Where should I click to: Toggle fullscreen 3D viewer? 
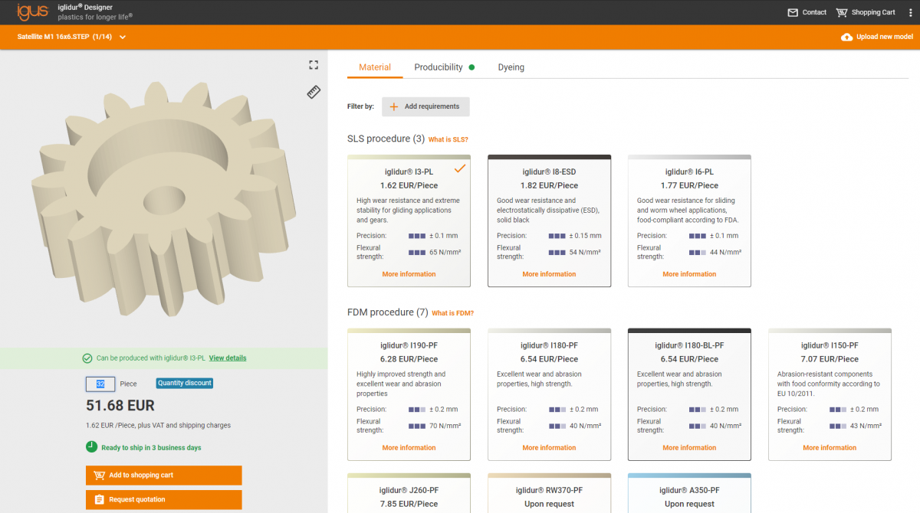point(313,65)
